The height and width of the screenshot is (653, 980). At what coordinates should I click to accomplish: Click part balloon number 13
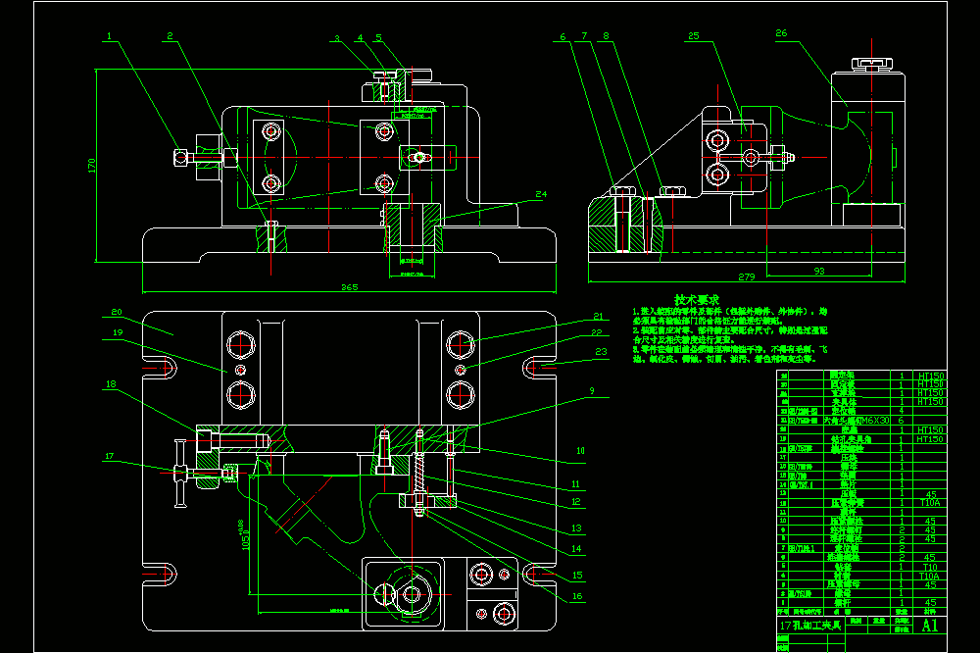coord(576,528)
